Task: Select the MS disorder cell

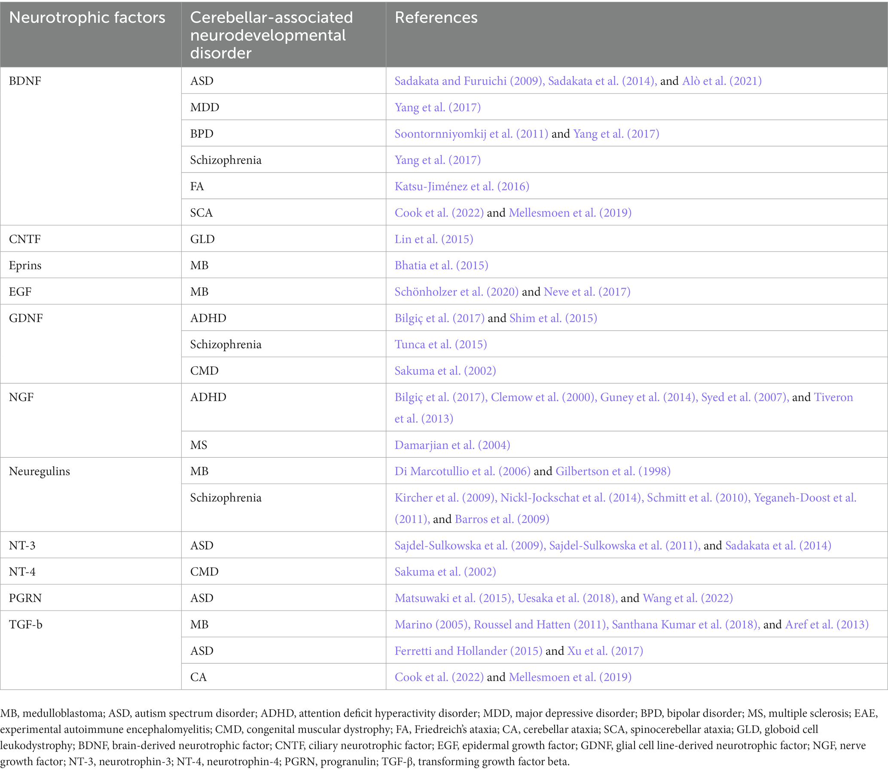Action: [x=284, y=444]
